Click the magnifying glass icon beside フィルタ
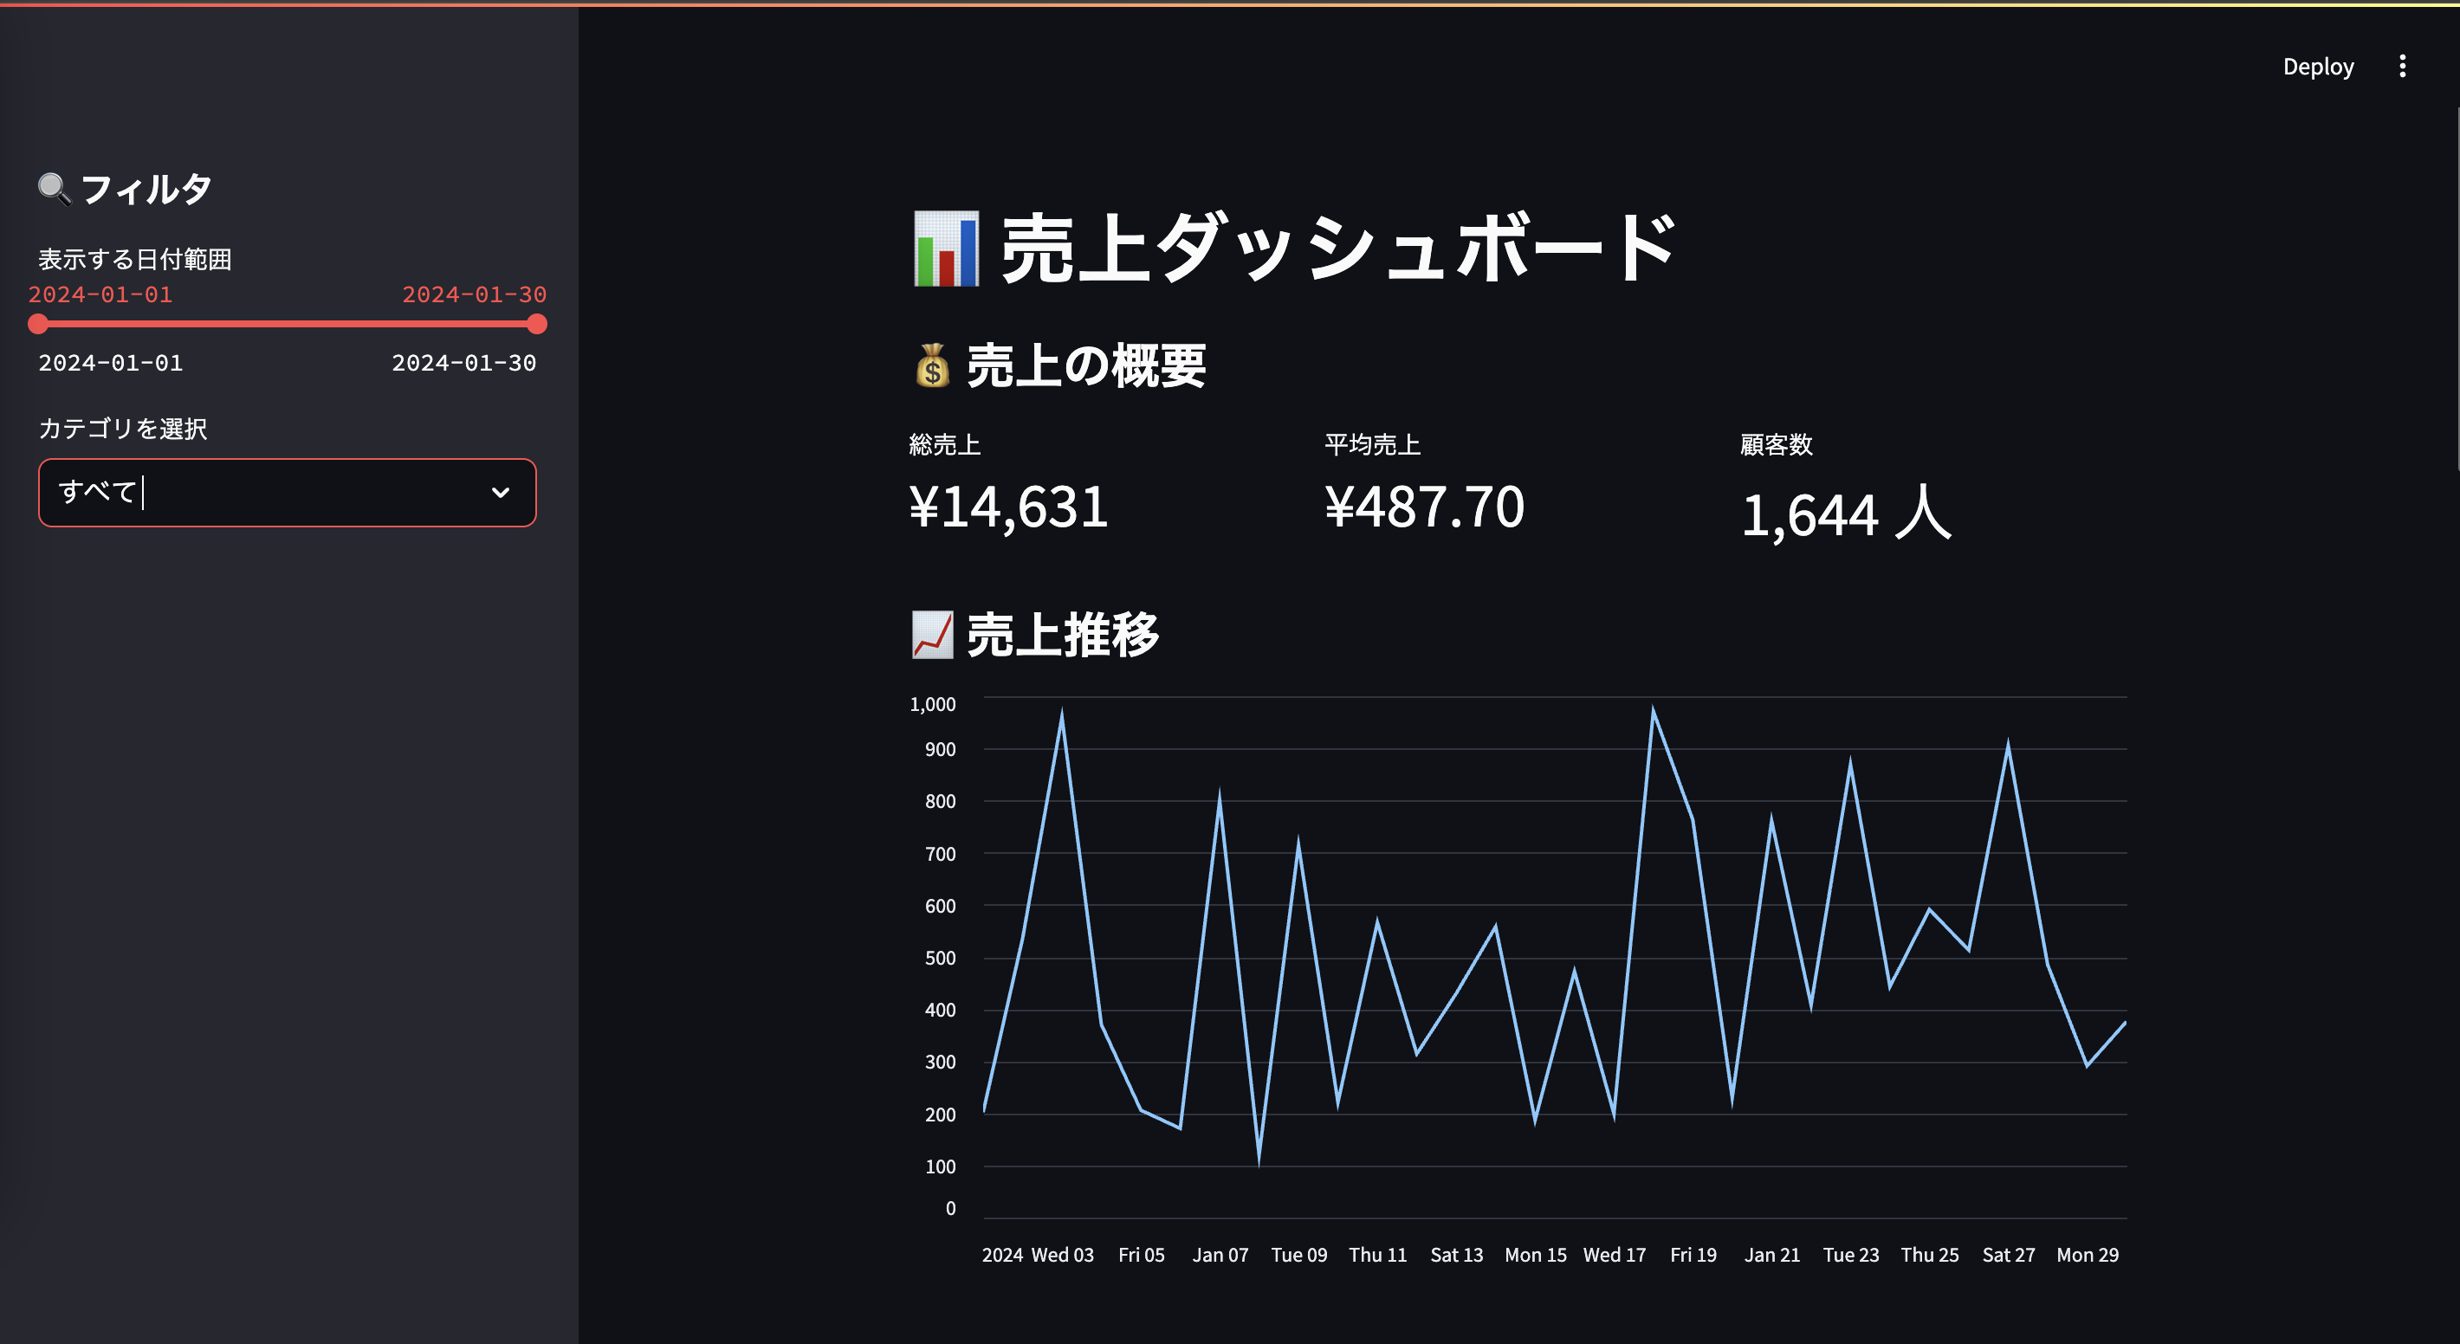 click(x=55, y=188)
